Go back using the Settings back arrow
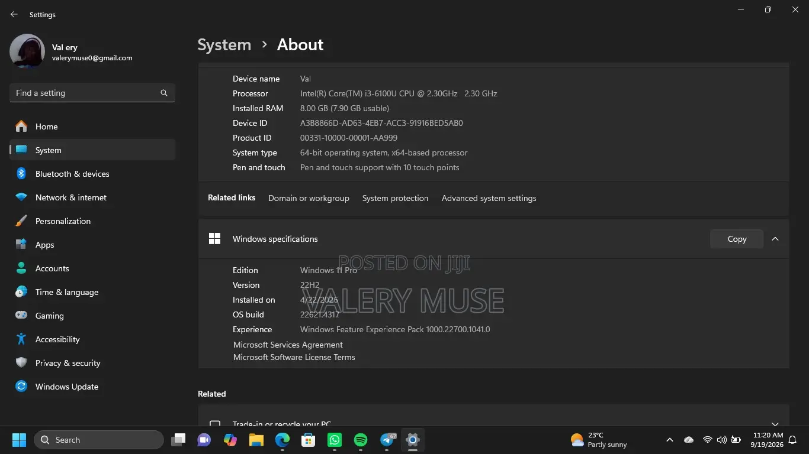The height and width of the screenshot is (454, 809). 14,14
